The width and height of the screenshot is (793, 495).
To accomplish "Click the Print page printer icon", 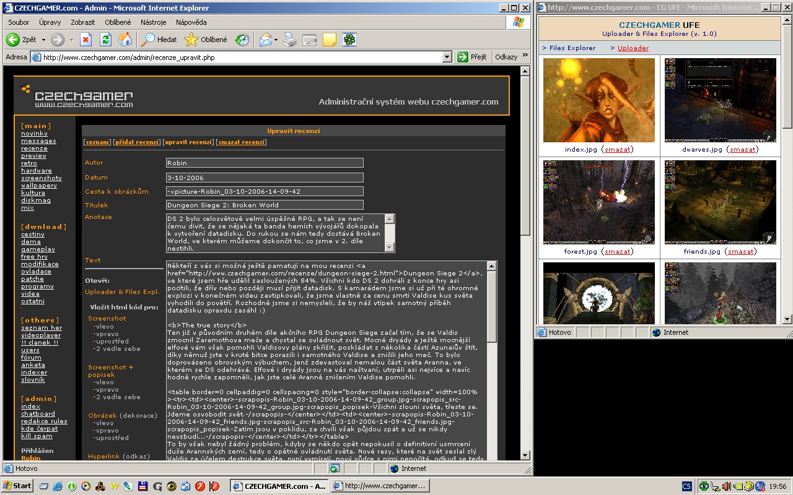I will click(290, 40).
